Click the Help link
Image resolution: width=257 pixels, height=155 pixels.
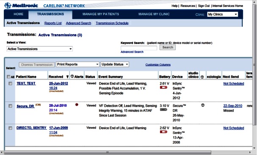(174, 6)
